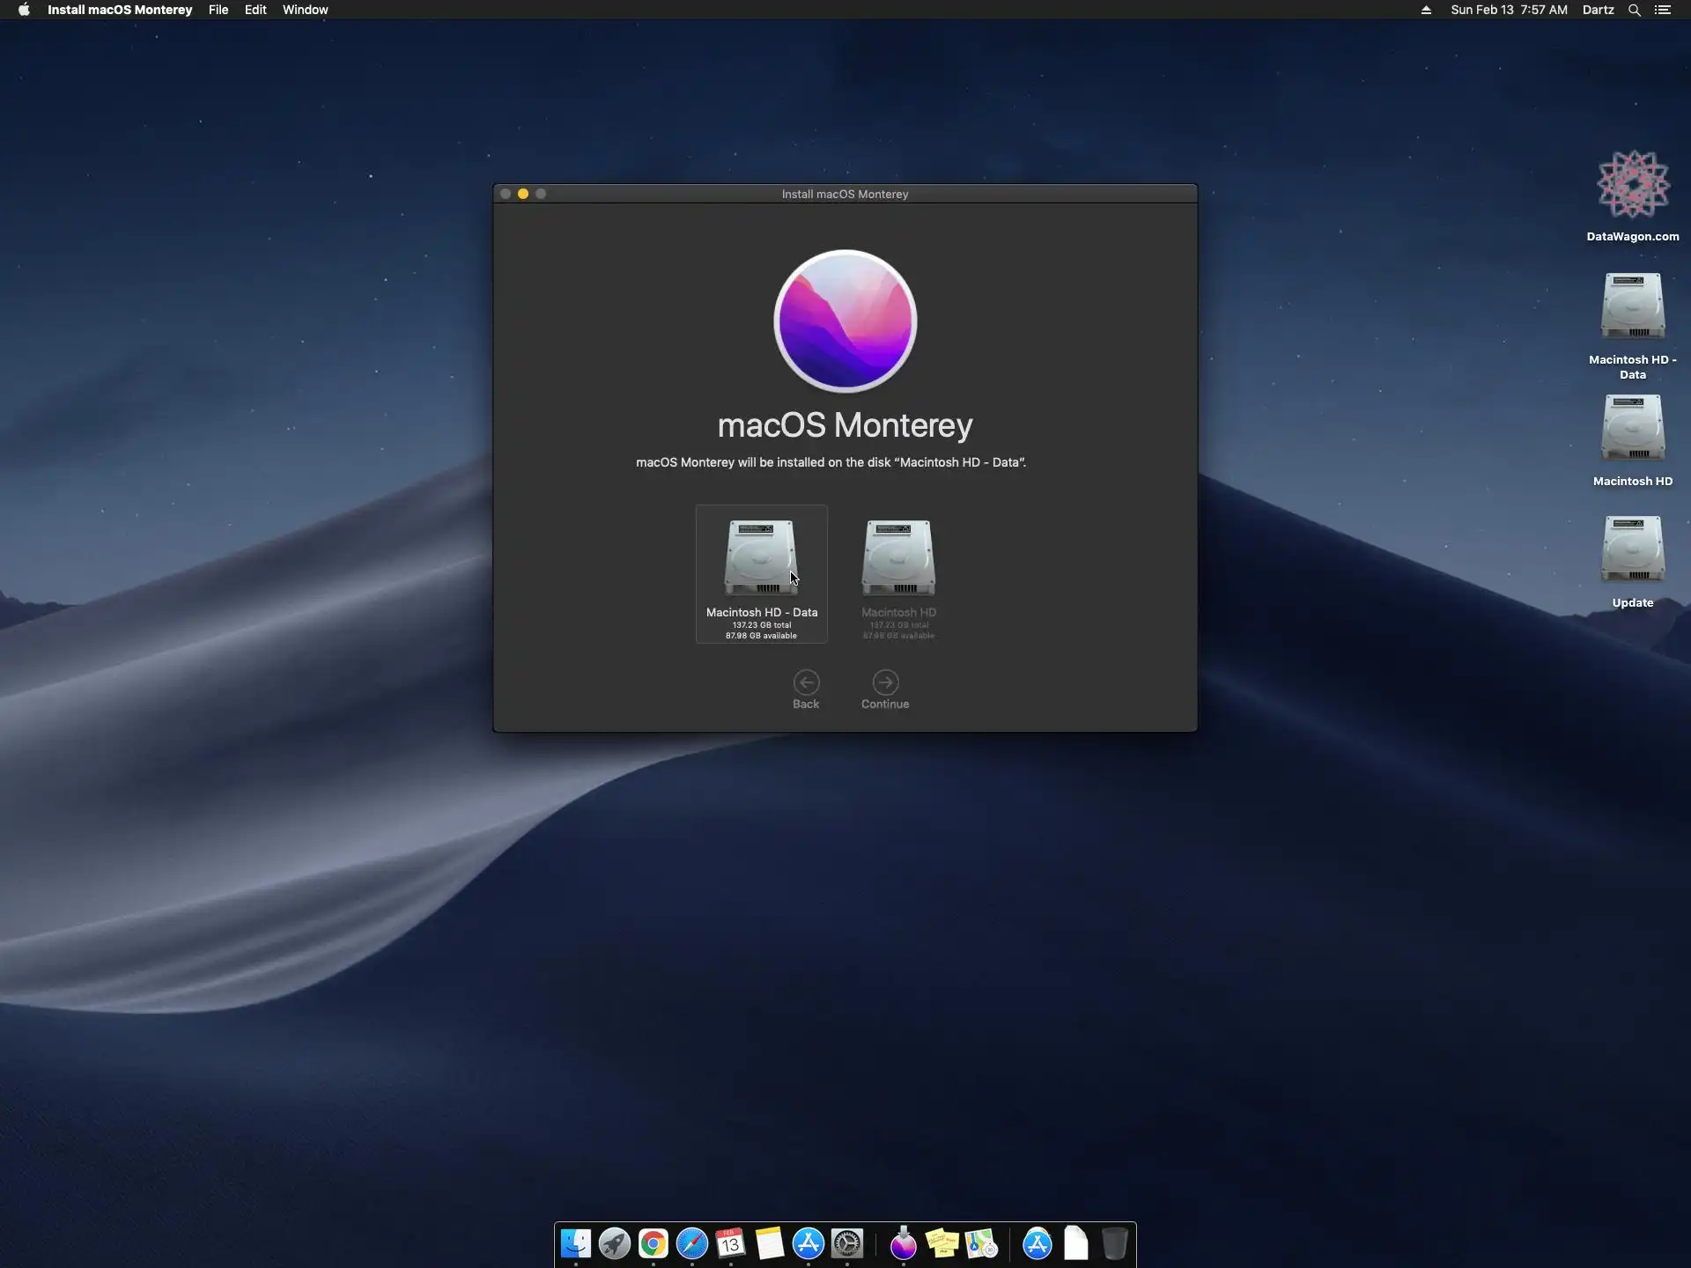Open Finder from the Dock
The image size is (1691, 1268).
click(576, 1243)
